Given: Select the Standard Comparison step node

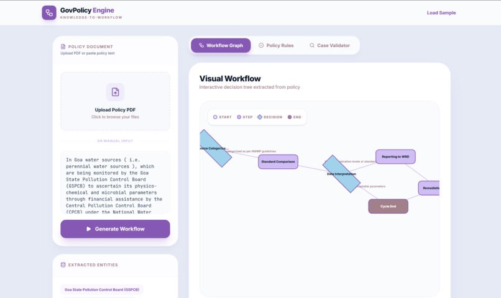Looking at the screenshot, I should click(x=278, y=162).
